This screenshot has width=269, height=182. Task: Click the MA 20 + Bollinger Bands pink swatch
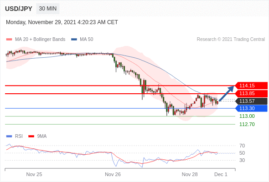pos(9,40)
